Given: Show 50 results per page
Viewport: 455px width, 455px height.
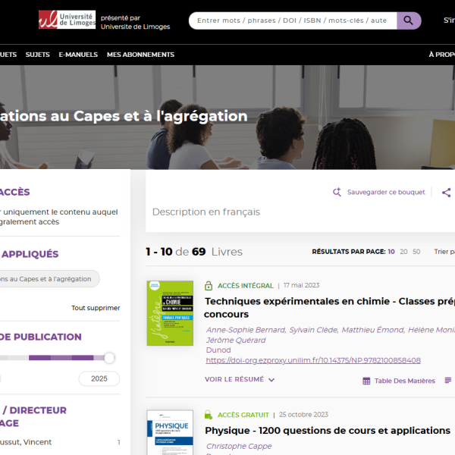Looking at the screenshot, I should [416, 252].
